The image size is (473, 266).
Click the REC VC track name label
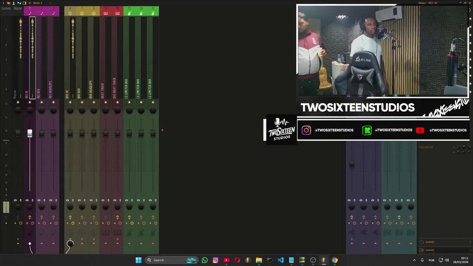[27, 94]
